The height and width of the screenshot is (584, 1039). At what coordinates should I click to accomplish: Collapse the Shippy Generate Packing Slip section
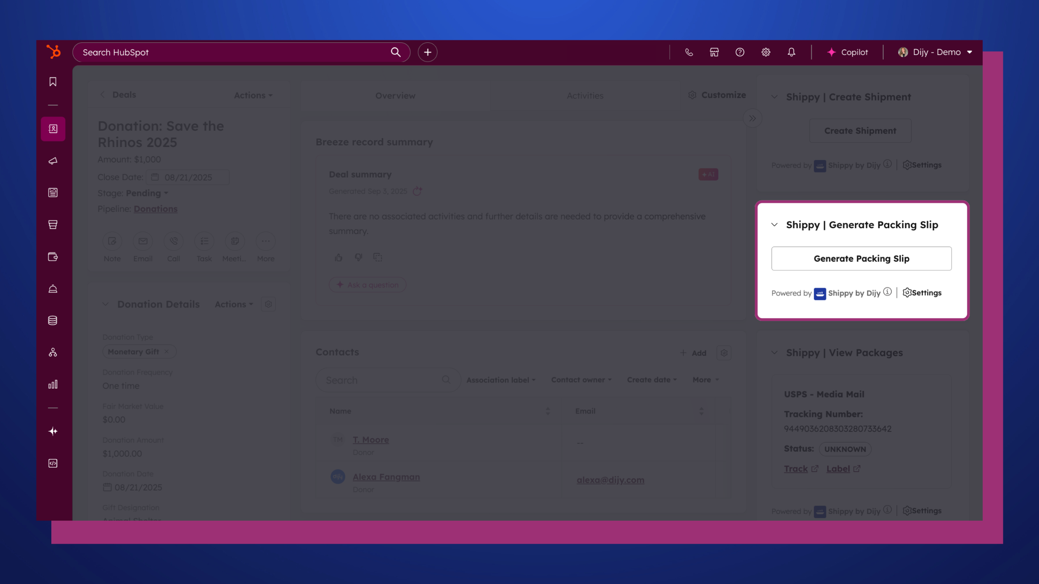click(x=775, y=225)
